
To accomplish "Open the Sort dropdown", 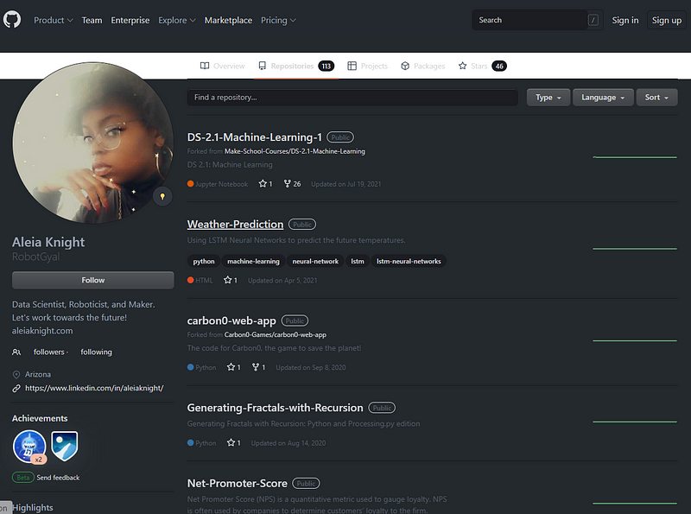I will pos(656,98).
